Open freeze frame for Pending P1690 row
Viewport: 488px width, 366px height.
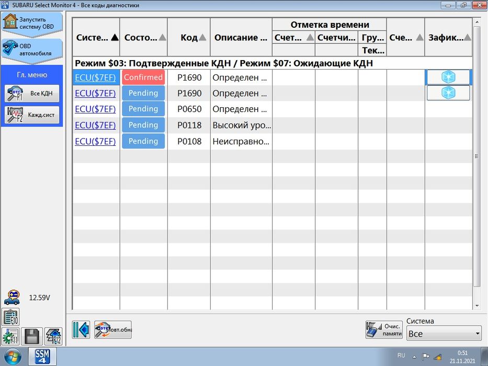(x=448, y=93)
